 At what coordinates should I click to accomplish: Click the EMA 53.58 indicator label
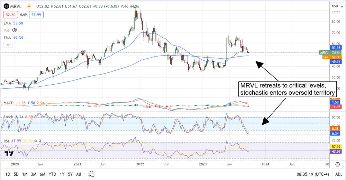coord(13,23)
